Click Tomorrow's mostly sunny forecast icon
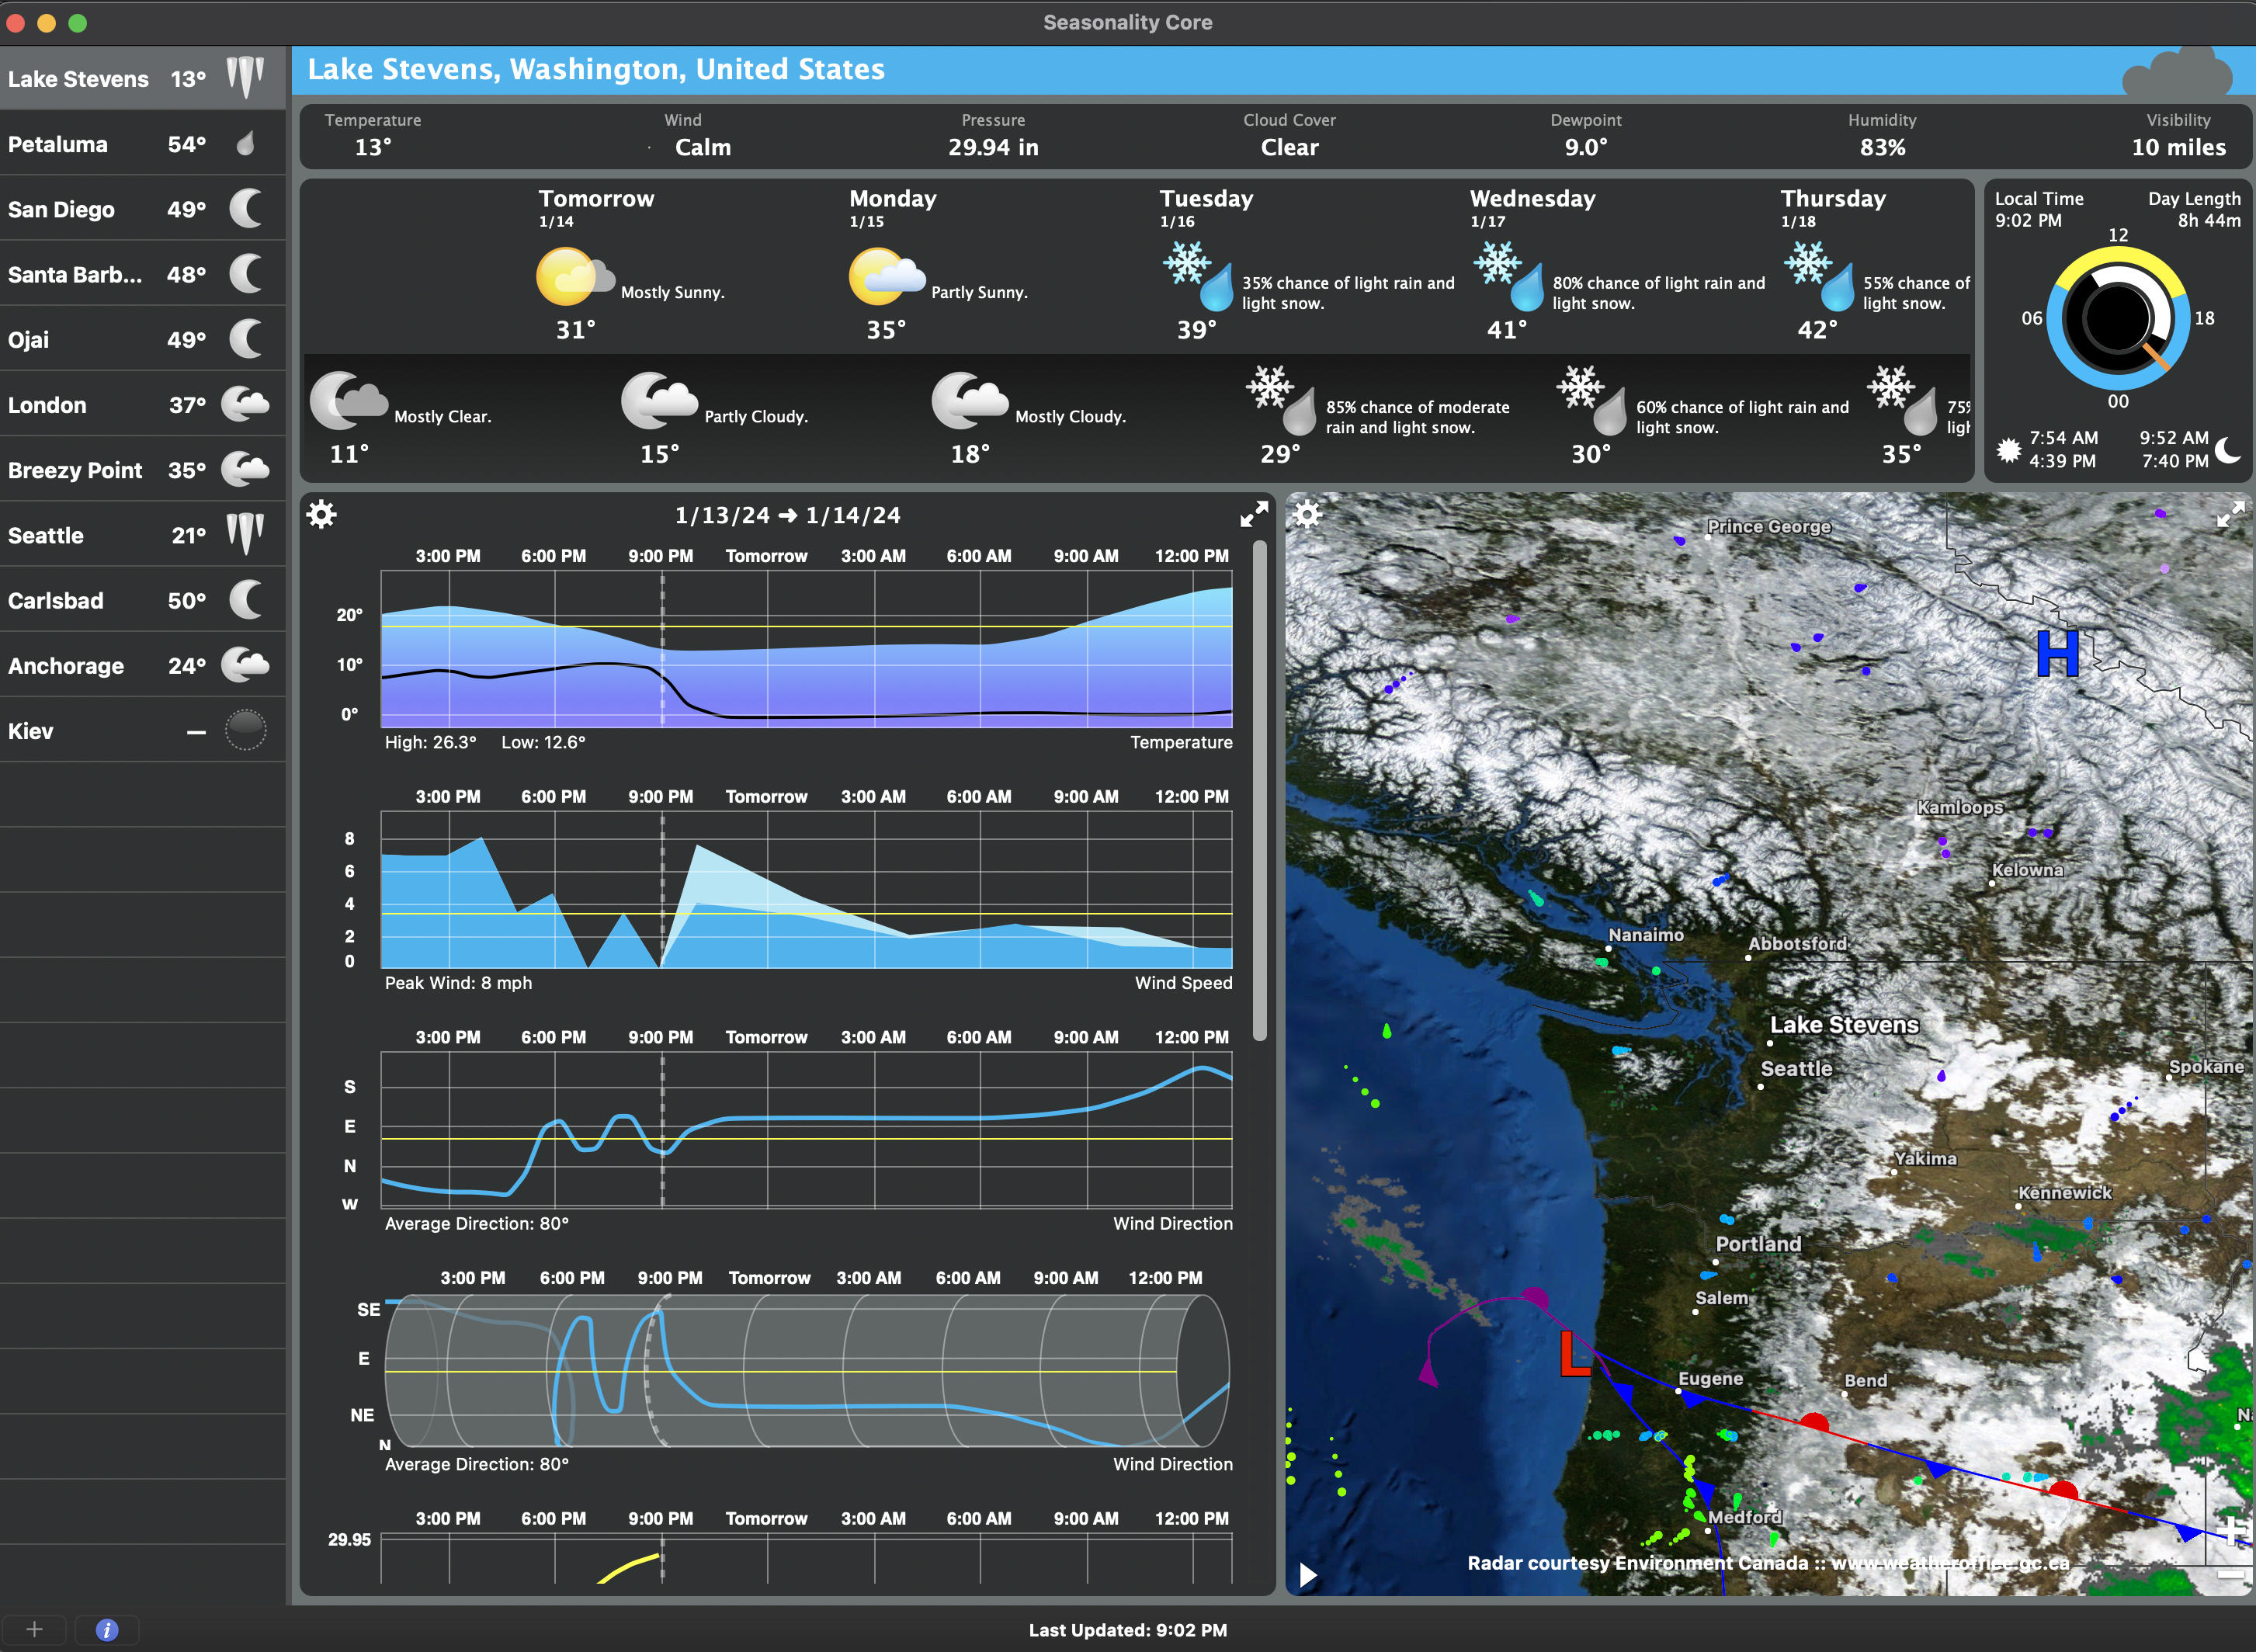2256x1652 pixels. click(x=575, y=276)
